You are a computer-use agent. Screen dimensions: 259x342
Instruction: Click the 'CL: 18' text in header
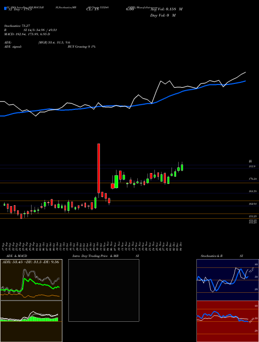[94, 9]
